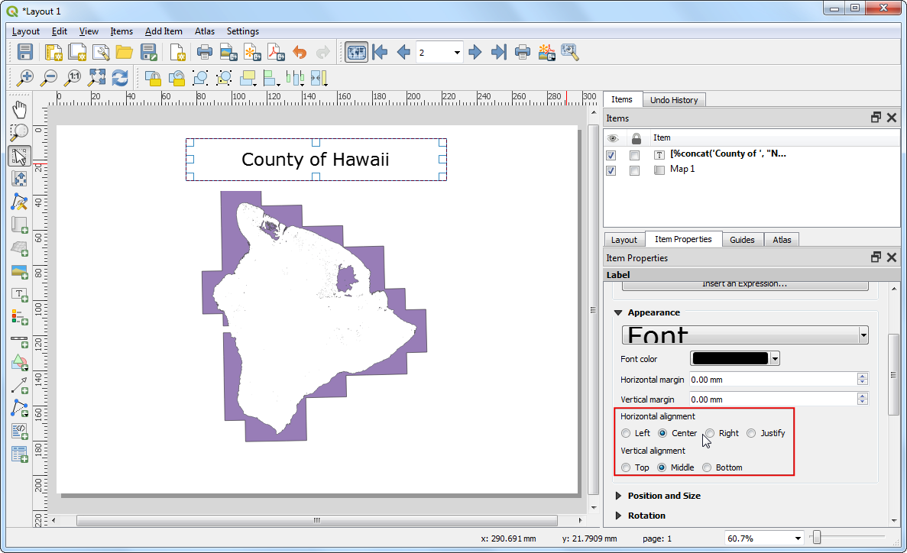Click the Zoom In magnifier icon
This screenshot has width=907, height=553.
(x=25, y=77)
